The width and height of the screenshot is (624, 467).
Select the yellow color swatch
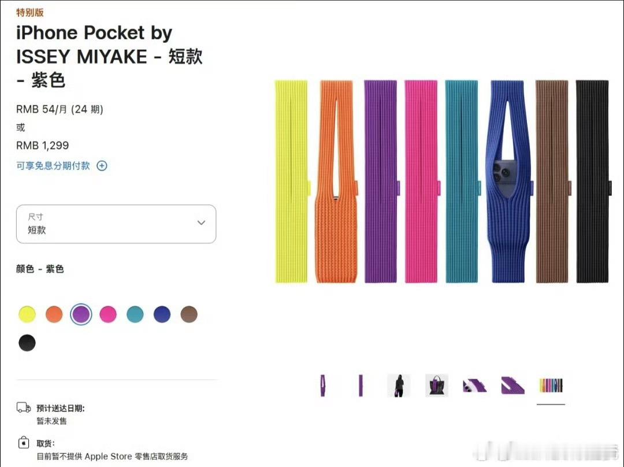point(27,314)
